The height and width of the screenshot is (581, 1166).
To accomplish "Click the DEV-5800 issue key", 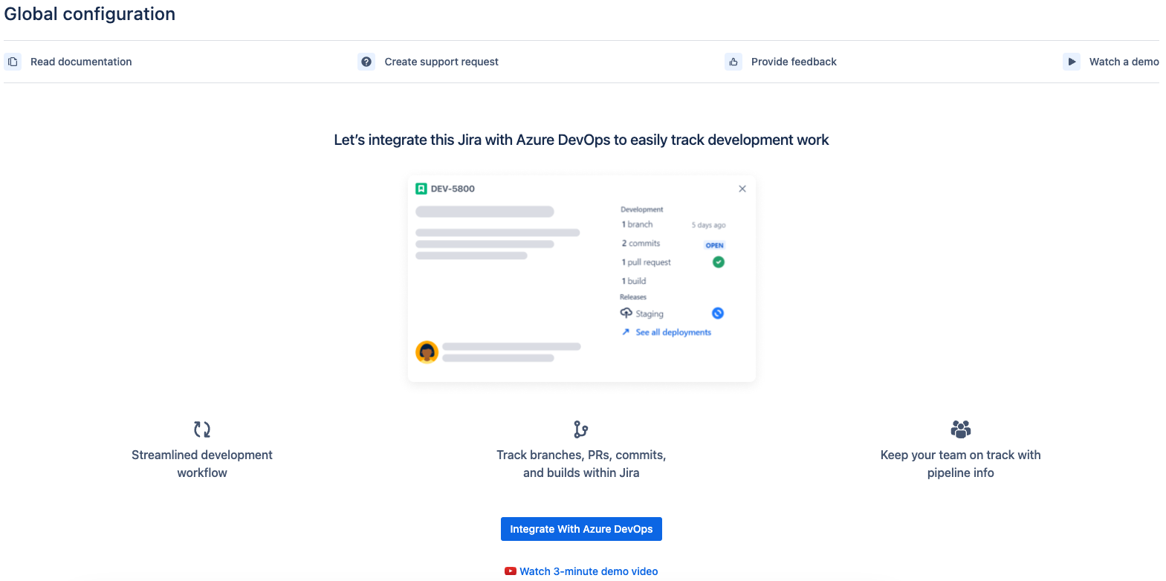I will pos(453,189).
